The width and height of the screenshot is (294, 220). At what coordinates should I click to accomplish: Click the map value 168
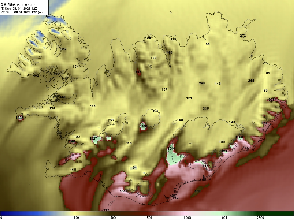73,170
